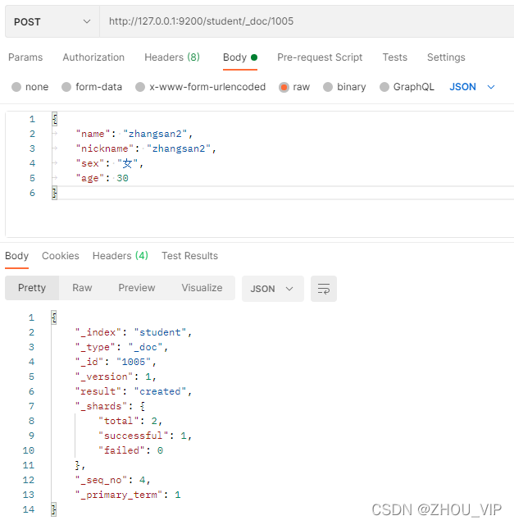
Task: Switch to Raw response view
Action: click(x=82, y=288)
